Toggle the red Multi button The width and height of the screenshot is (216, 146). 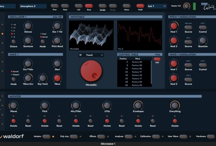140,6
